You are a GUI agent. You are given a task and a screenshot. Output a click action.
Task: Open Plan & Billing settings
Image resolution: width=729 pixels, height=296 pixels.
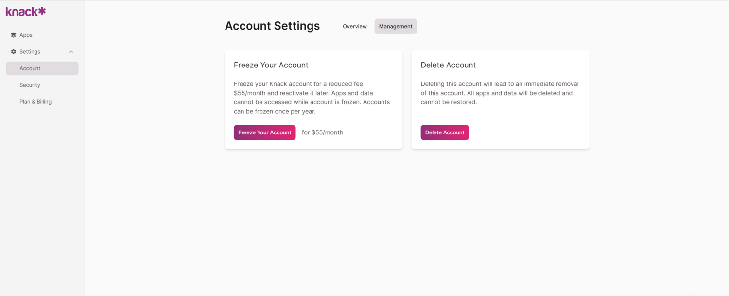tap(35, 101)
